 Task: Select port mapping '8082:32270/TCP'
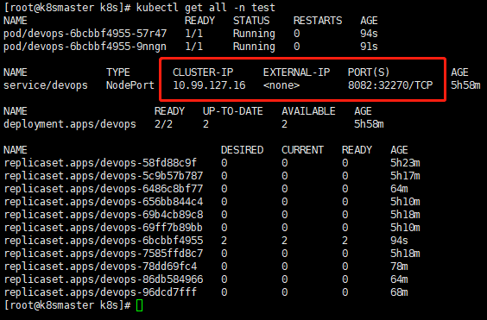pyautogui.click(x=390, y=85)
